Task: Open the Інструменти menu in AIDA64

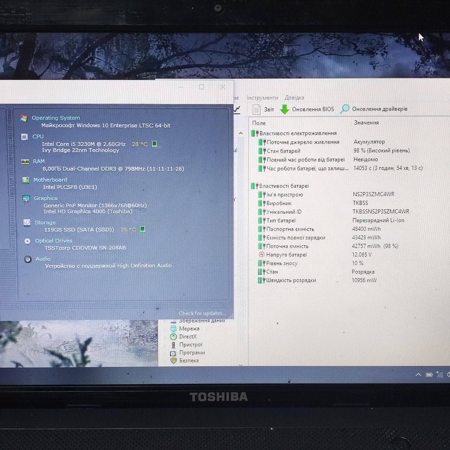Action: tap(262, 98)
